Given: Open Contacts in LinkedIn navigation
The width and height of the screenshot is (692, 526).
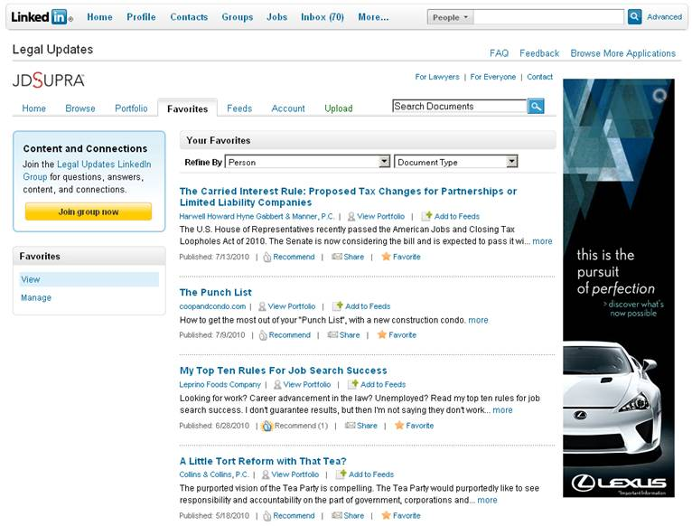Looking at the screenshot, I should (189, 17).
